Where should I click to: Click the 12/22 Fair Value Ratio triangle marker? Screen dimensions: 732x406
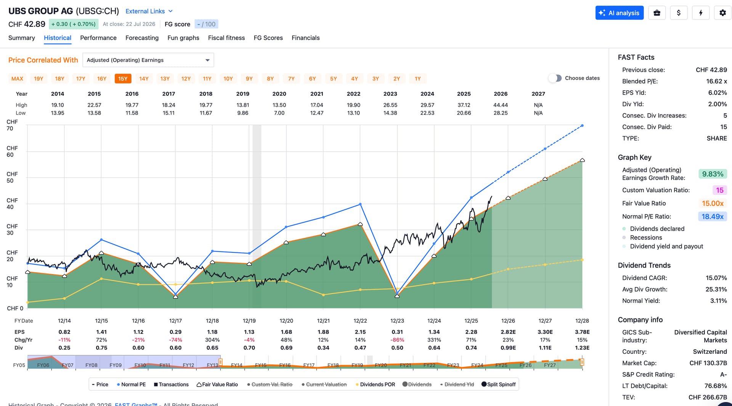(x=360, y=224)
